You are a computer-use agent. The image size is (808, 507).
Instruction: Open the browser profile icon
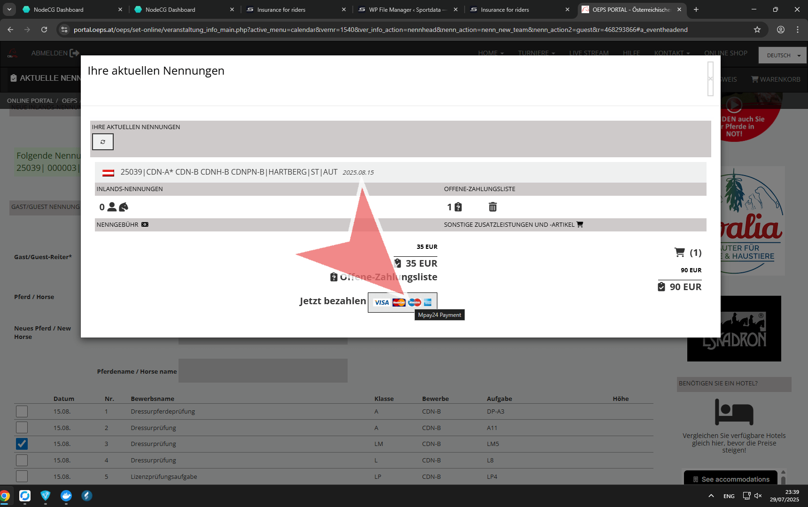(781, 30)
